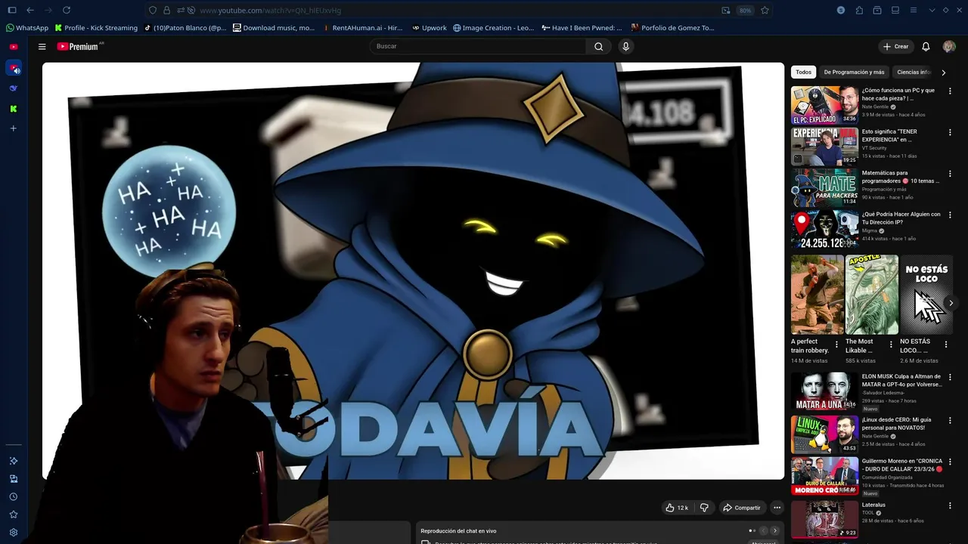Bookmark this page with the star icon
Screen dimensions: 968x544
[765, 10]
